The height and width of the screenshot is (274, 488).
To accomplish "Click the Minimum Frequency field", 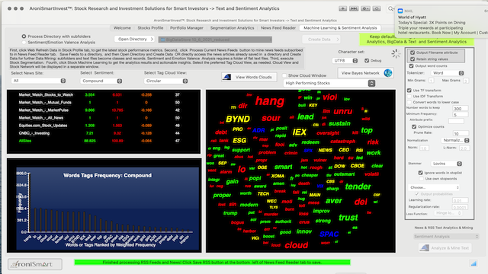I will (x=461, y=115).
